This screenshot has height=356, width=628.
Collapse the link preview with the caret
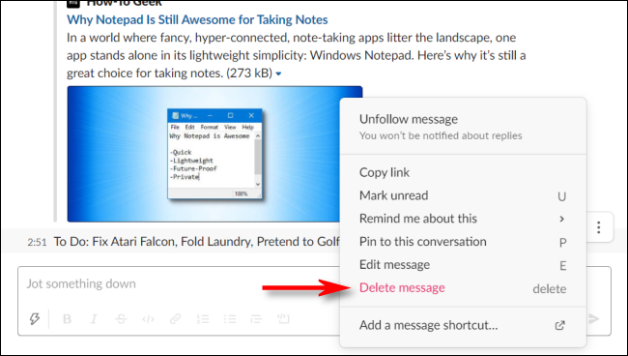(x=278, y=74)
